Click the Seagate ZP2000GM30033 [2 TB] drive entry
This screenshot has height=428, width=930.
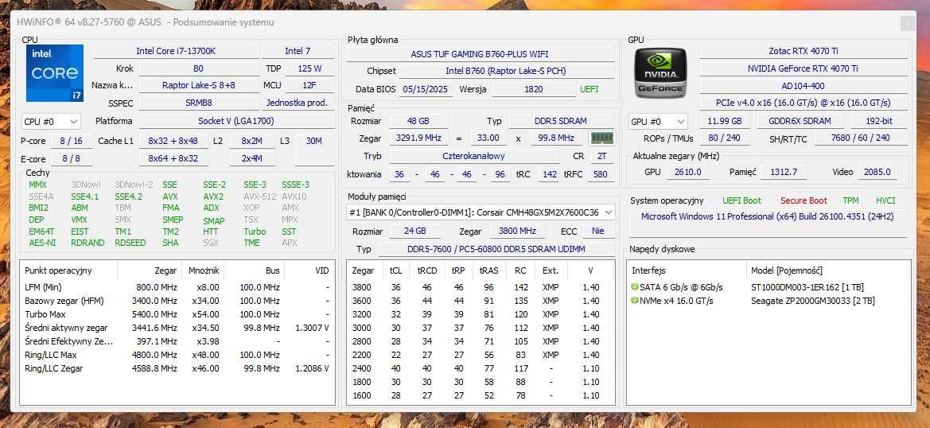pos(812,302)
